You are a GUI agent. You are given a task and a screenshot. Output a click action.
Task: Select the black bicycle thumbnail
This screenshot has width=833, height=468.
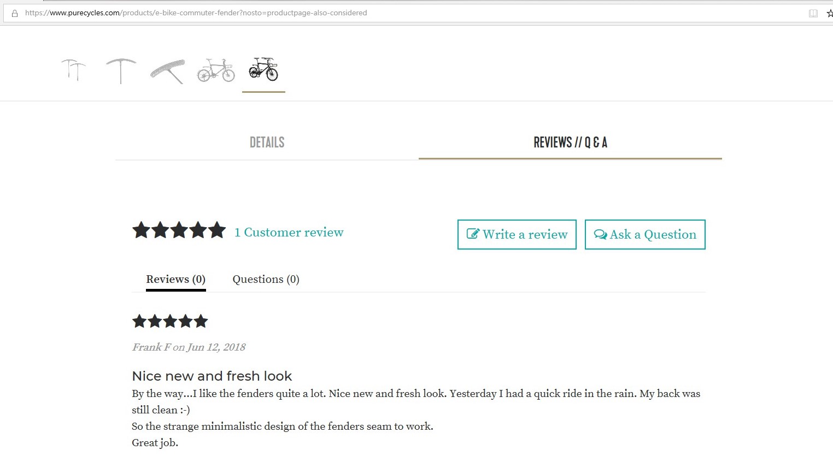tap(263, 70)
